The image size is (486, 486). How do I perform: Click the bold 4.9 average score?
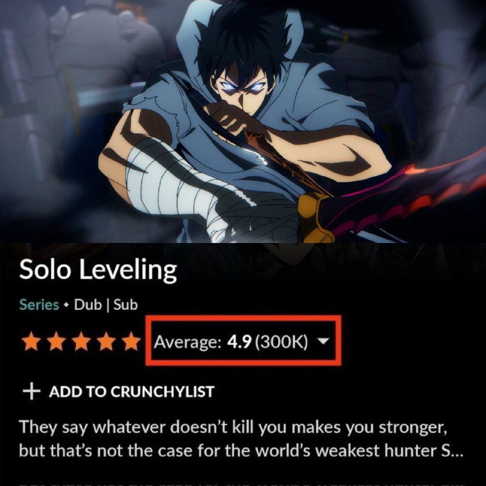coord(239,342)
